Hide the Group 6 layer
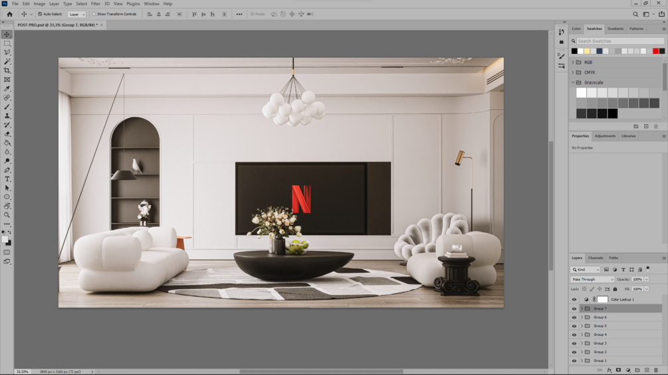 (x=574, y=317)
